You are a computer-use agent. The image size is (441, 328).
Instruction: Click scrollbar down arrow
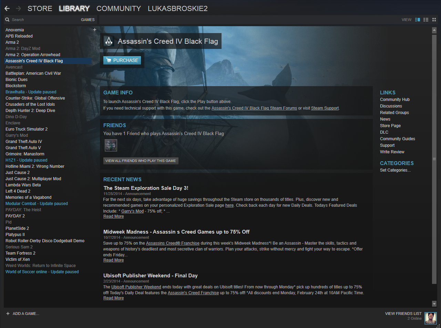click(434, 304)
